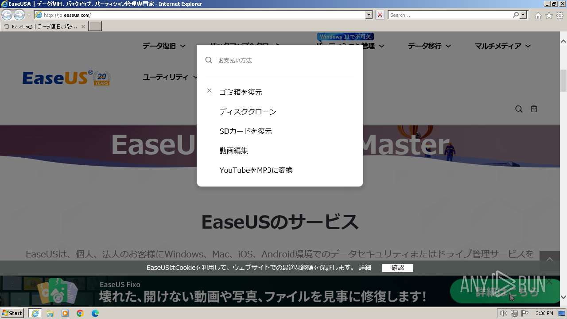The image size is (567, 319).
Task: Open IE Tools gear icon
Action: point(560,16)
